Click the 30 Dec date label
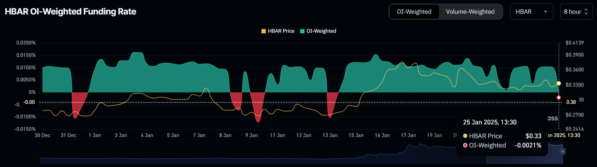This screenshot has width=597, height=167. tap(43, 135)
